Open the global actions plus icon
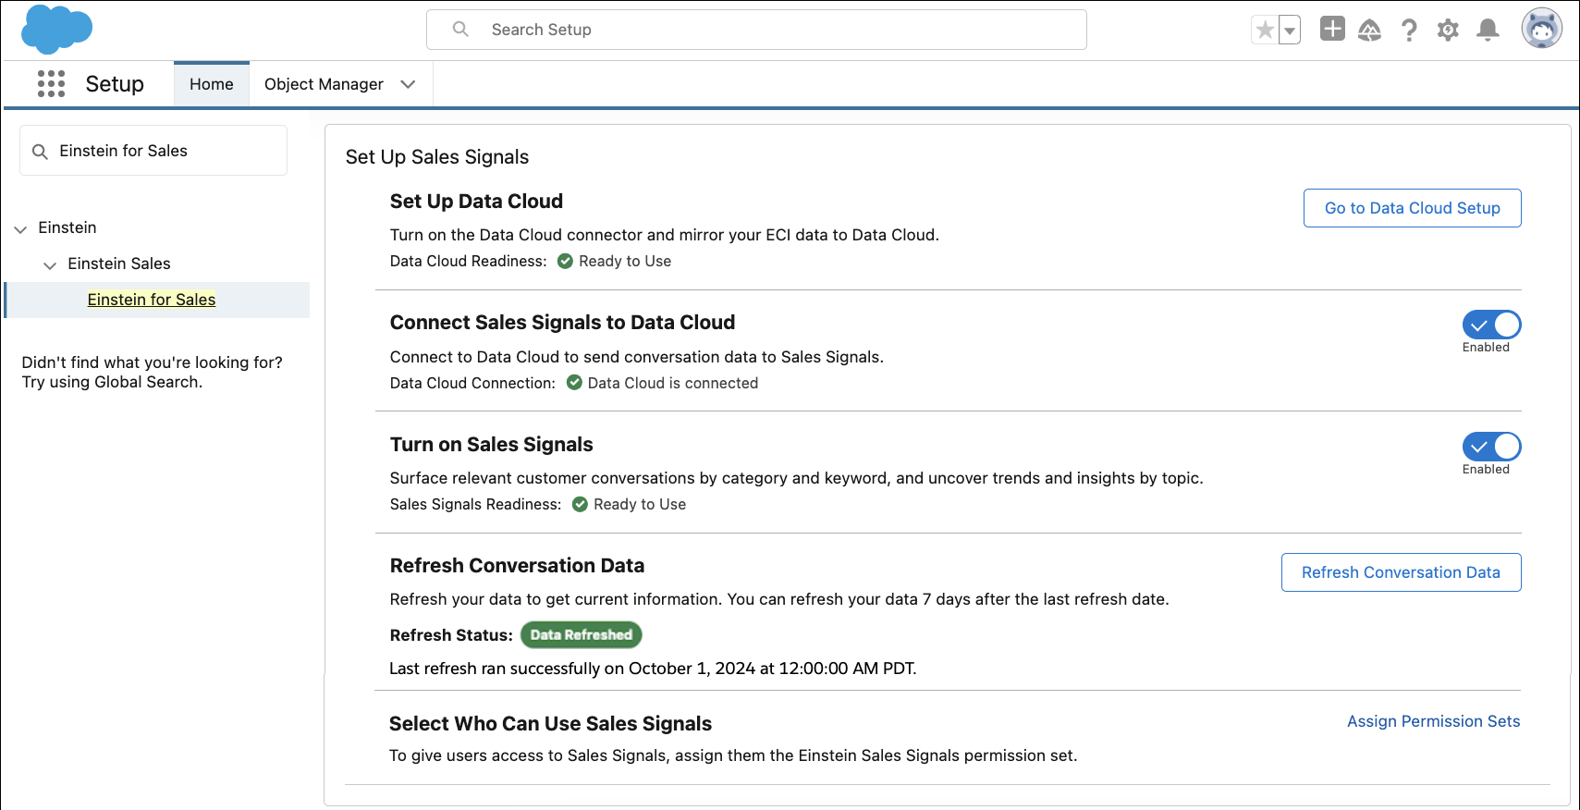Viewport: 1580px width, 810px height. [x=1332, y=30]
